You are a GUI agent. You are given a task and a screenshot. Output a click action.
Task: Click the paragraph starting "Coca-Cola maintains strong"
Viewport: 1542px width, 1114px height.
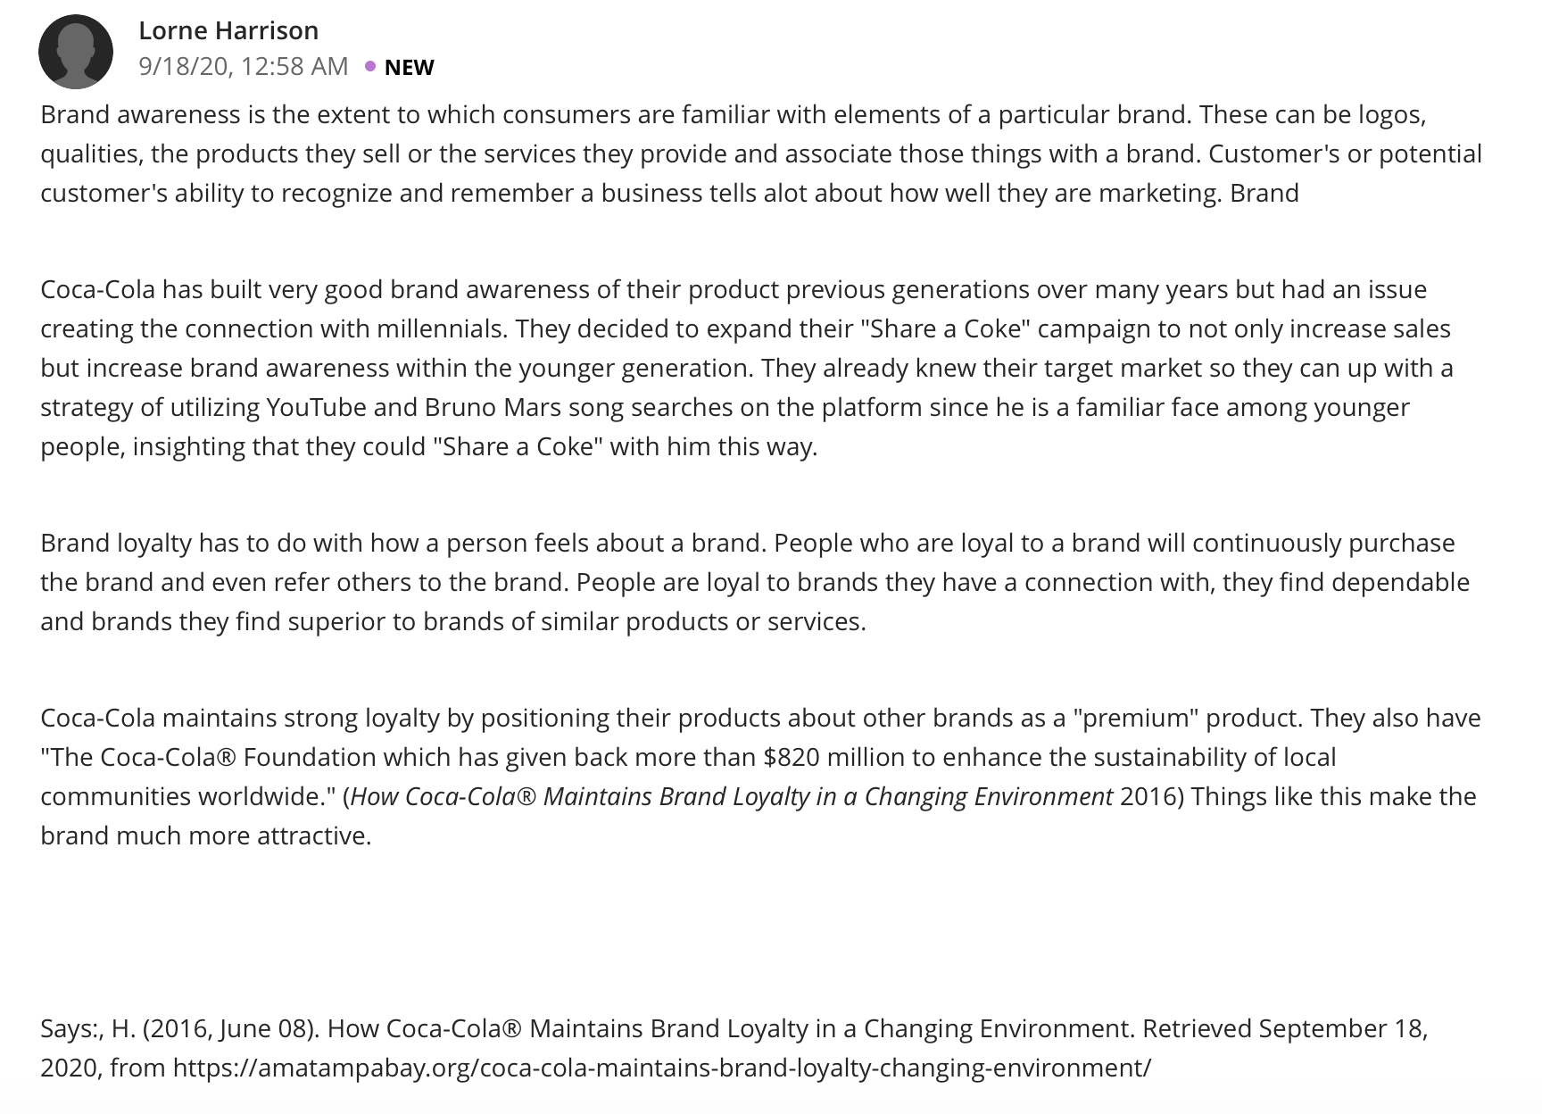coord(760,777)
